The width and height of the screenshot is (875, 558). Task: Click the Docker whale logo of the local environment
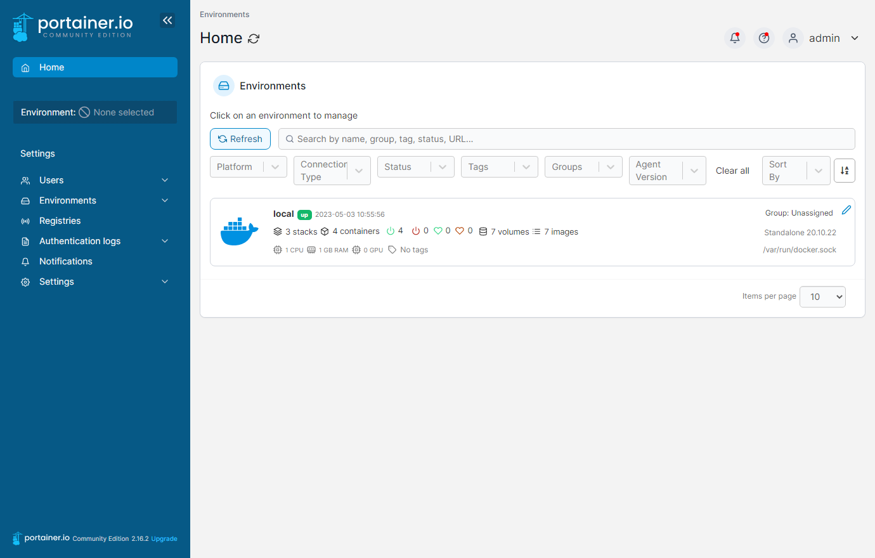tap(239, 231)
